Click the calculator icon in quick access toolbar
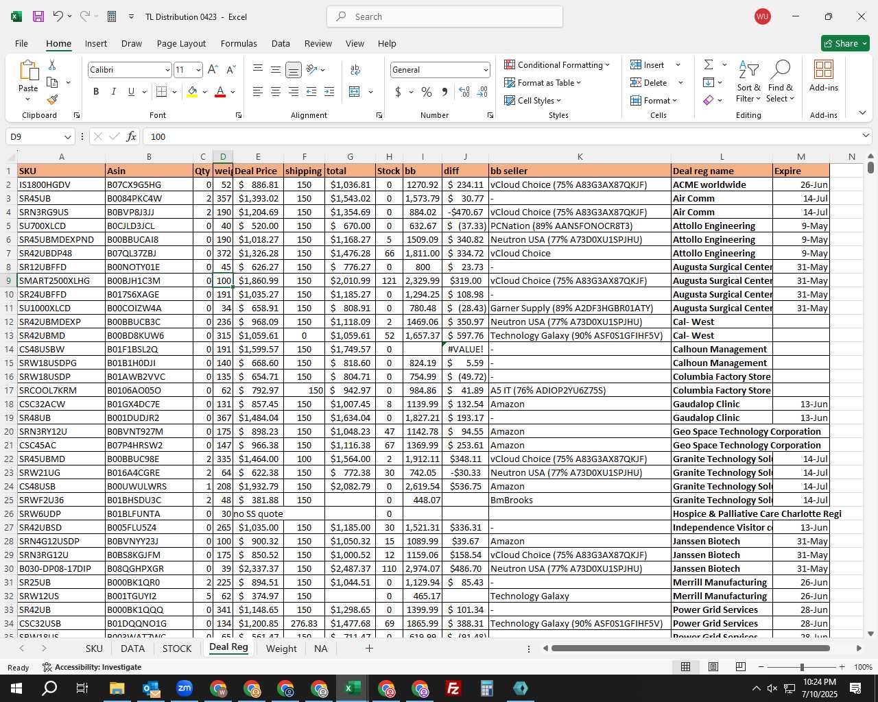 pyautogui.click(x=112, y=16)
